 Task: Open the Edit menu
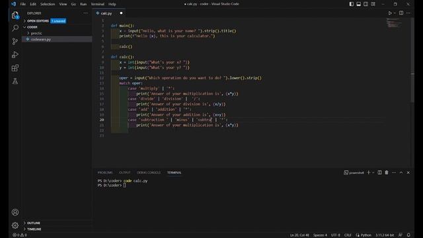click(33, 4)
